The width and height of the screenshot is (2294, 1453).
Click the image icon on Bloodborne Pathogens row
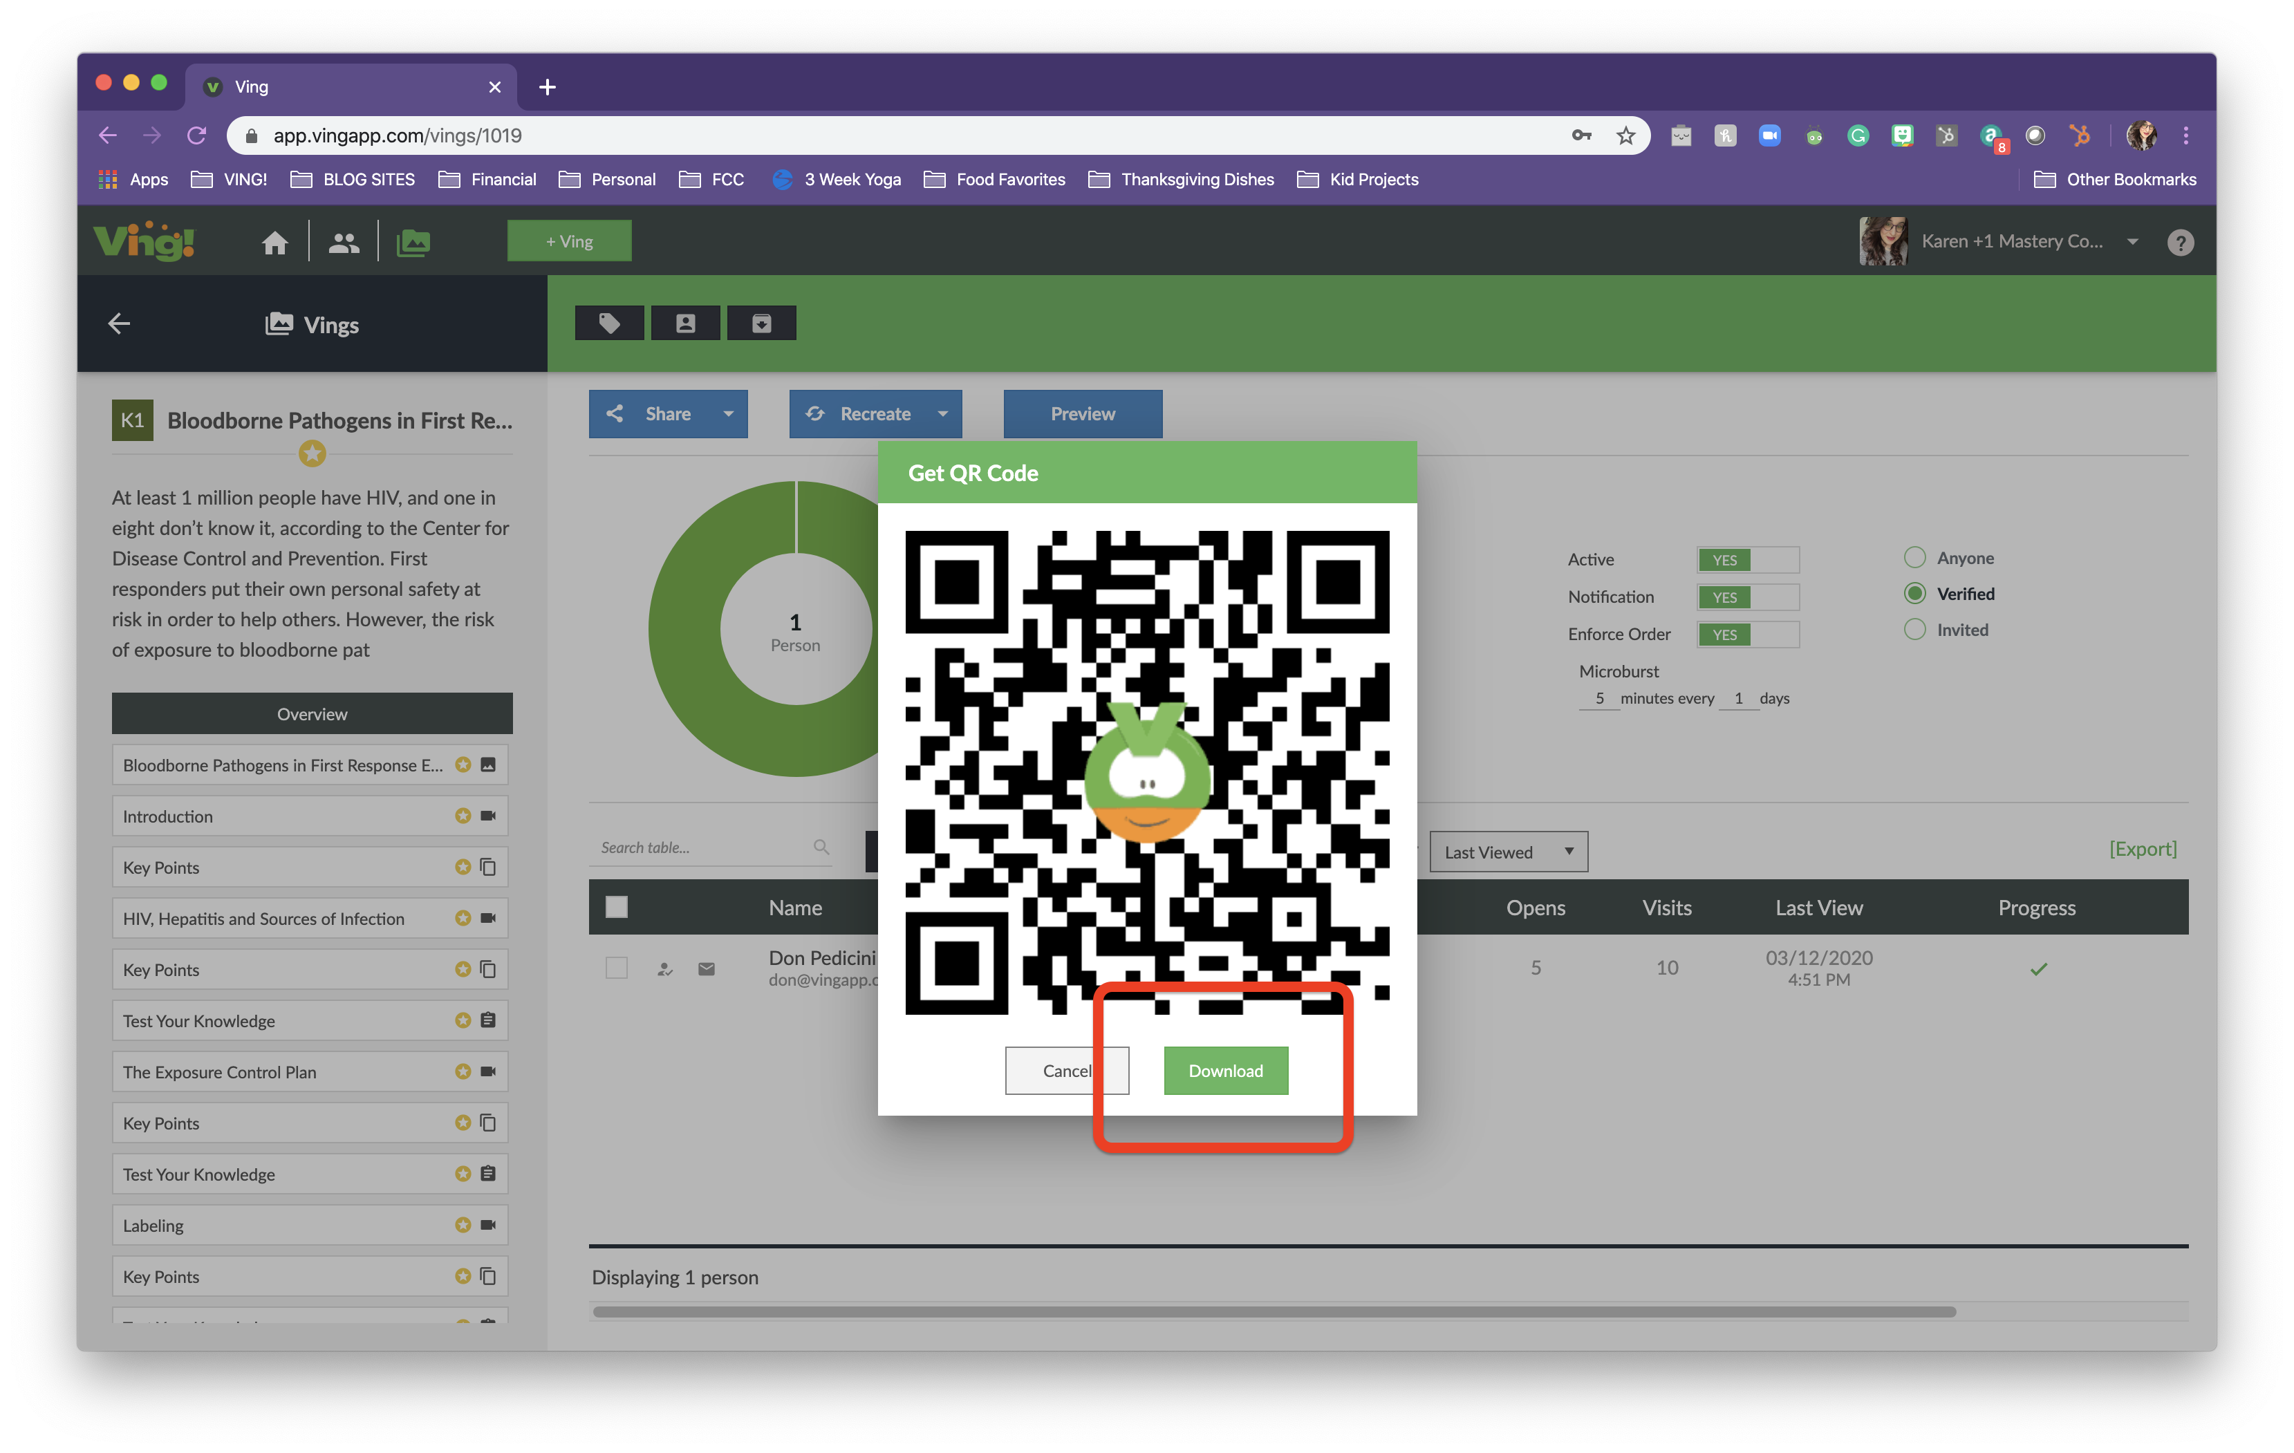click(x=487, y=765)
